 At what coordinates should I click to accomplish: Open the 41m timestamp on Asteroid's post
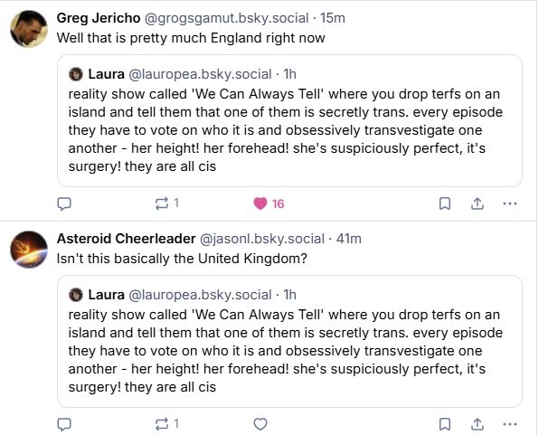(x=348, y=239)
